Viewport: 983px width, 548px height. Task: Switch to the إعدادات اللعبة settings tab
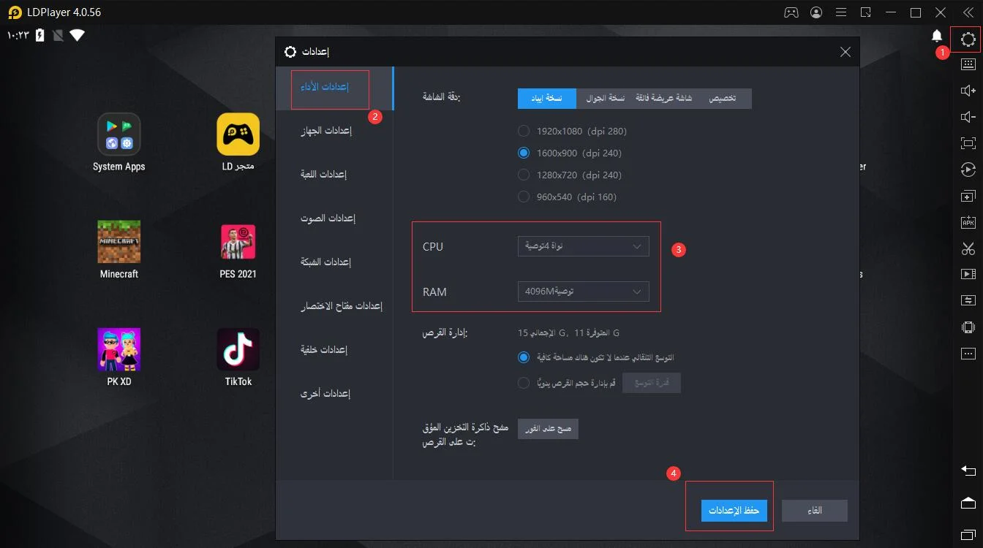323,175
